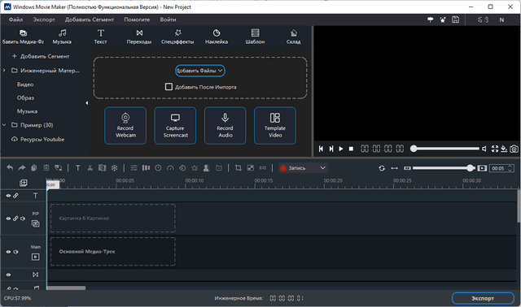The width and height of the screenshot is (521, 307).
Task: Mute the Main track speaker
Action: [15, 252]
